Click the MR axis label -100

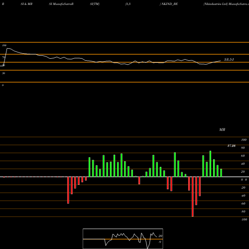(244, 220)
